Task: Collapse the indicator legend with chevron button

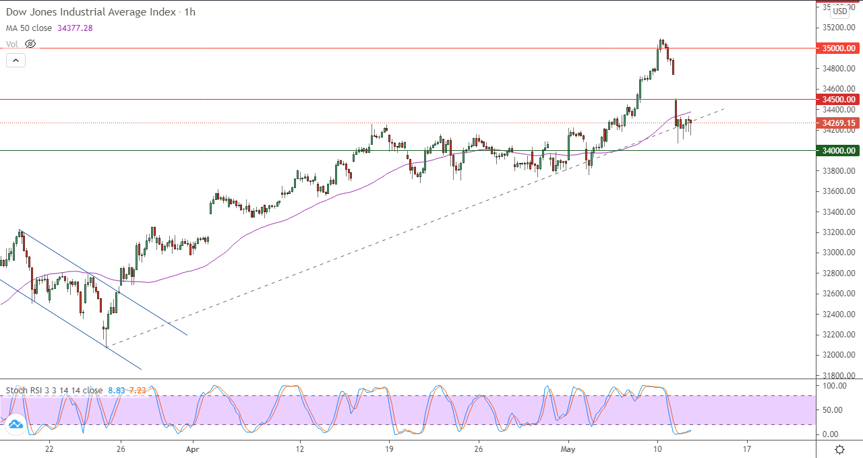Action: pos(16,60)
